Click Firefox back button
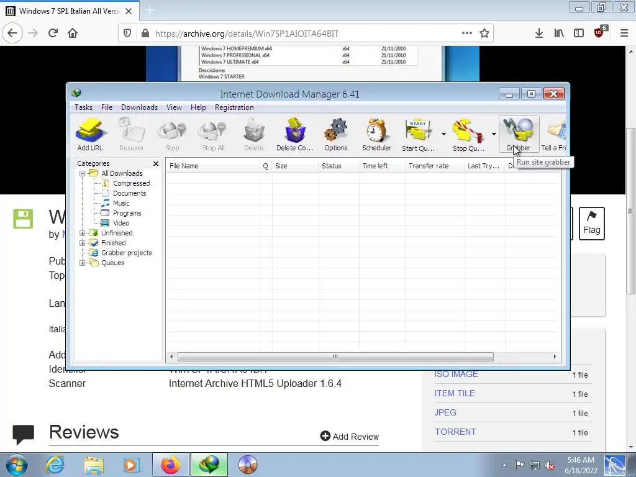 point(12,33)
